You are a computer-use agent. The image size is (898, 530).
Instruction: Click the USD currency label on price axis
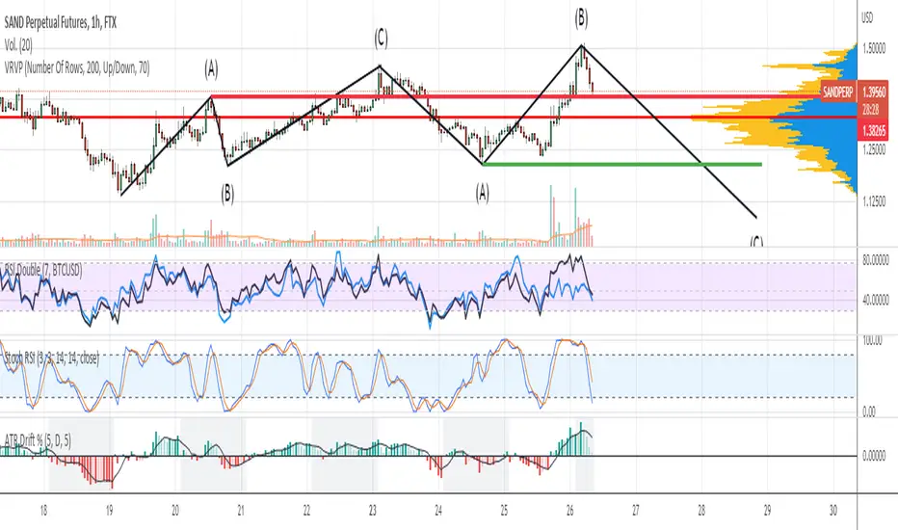tap(867, 18)
